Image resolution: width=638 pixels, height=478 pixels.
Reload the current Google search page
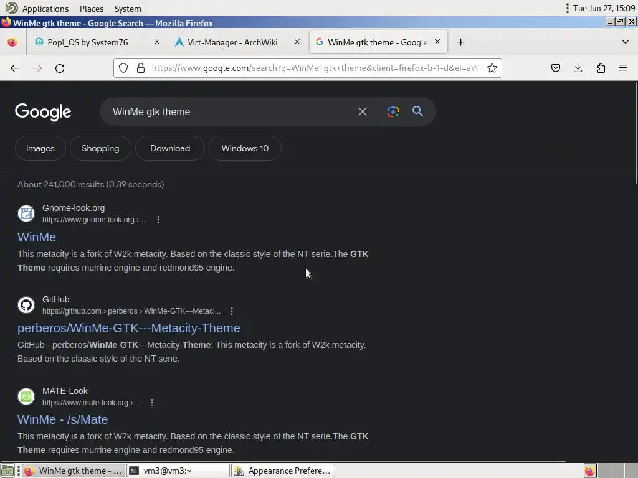pyautogui.click(x=60, y=68)
